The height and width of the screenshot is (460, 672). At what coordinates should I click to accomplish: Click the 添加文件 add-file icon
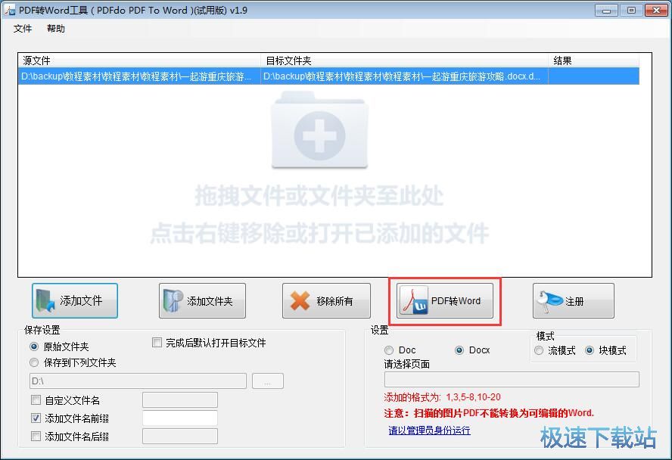click(45, 300)
